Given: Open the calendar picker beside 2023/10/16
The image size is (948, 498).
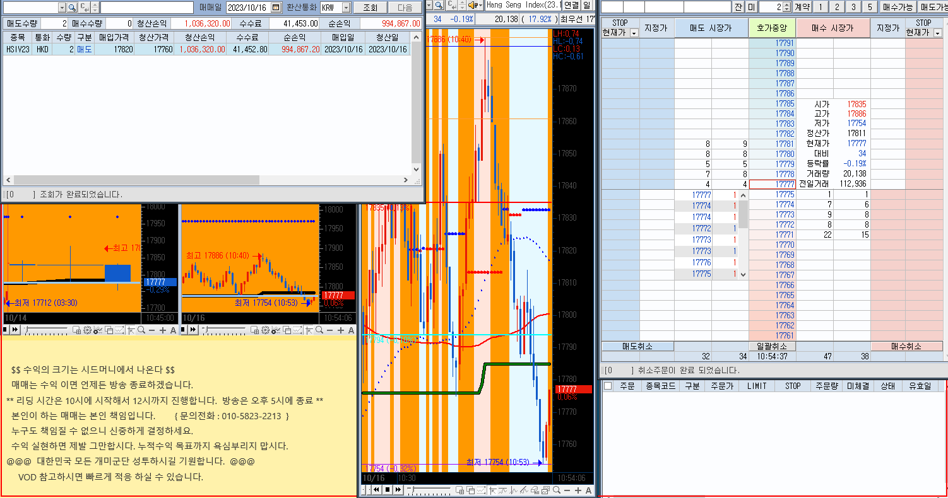Looking at the screenshot, I should click(x=275, y=8).
